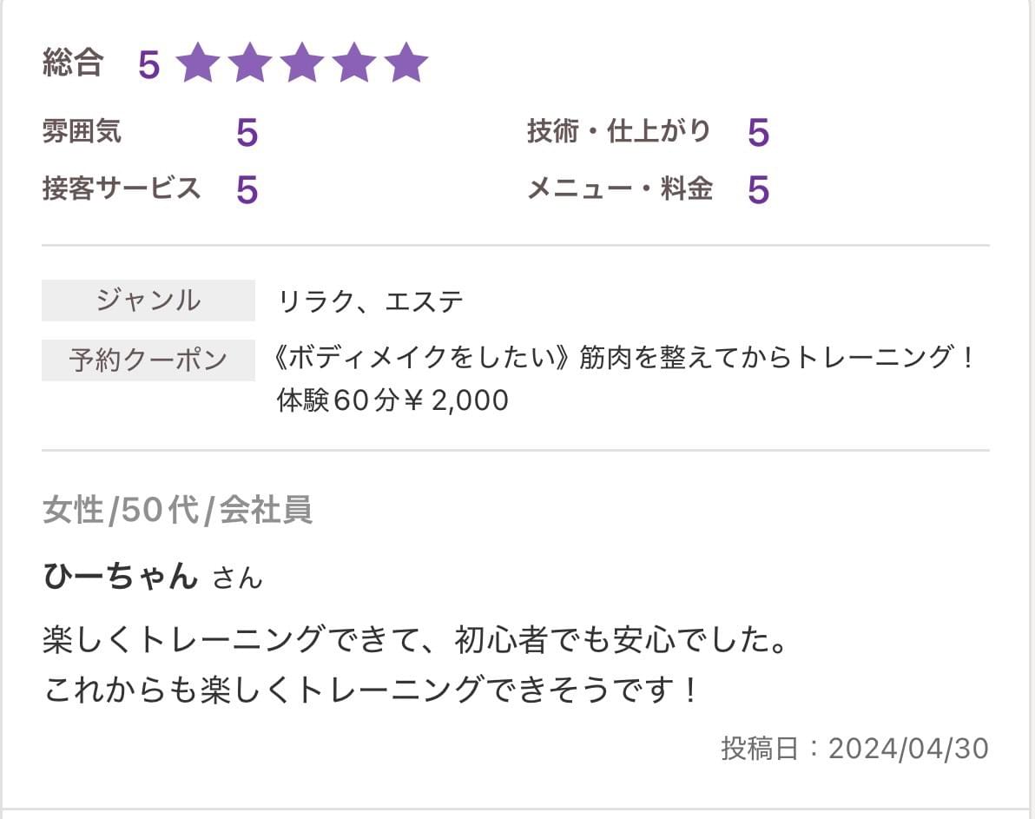
Task: Click the 女性/50代/会社員 reviewer attributes
Action: pyautogui.click(x=177, y=511)
